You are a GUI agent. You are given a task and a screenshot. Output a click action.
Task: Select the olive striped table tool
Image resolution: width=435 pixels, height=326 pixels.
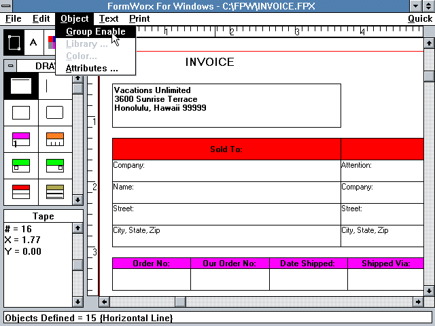pos(55,191)
